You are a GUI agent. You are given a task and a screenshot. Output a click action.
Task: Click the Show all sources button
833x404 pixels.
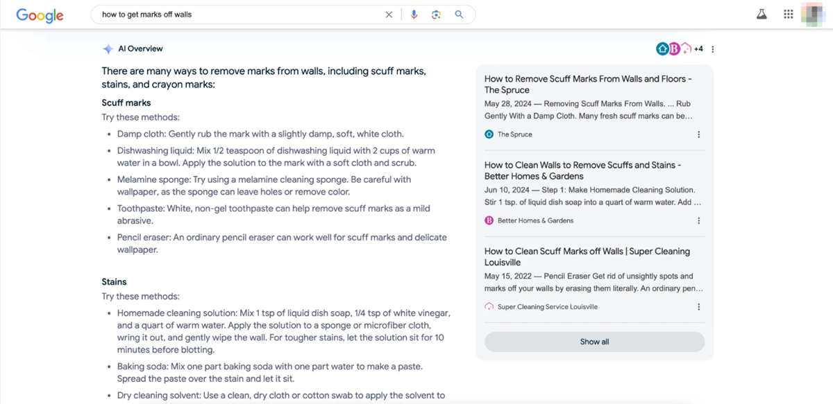[x=594, y=342]
